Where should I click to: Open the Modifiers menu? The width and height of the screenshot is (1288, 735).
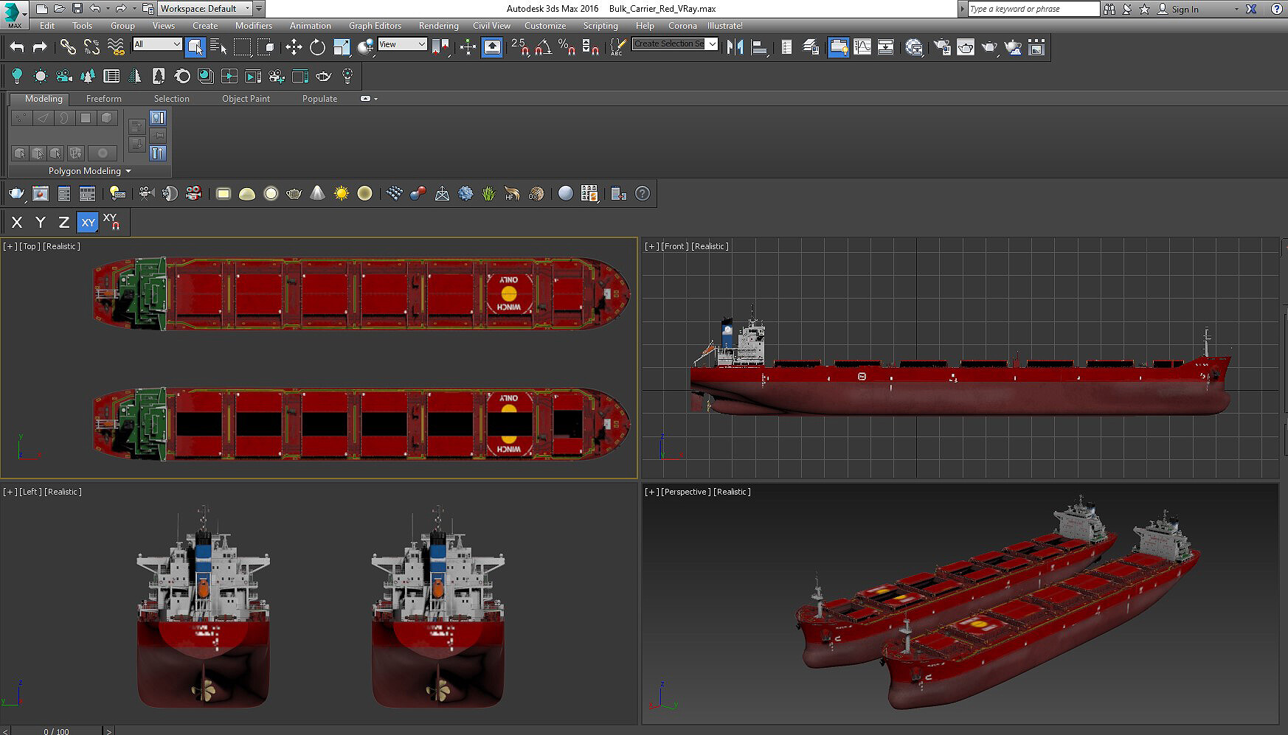253,25
